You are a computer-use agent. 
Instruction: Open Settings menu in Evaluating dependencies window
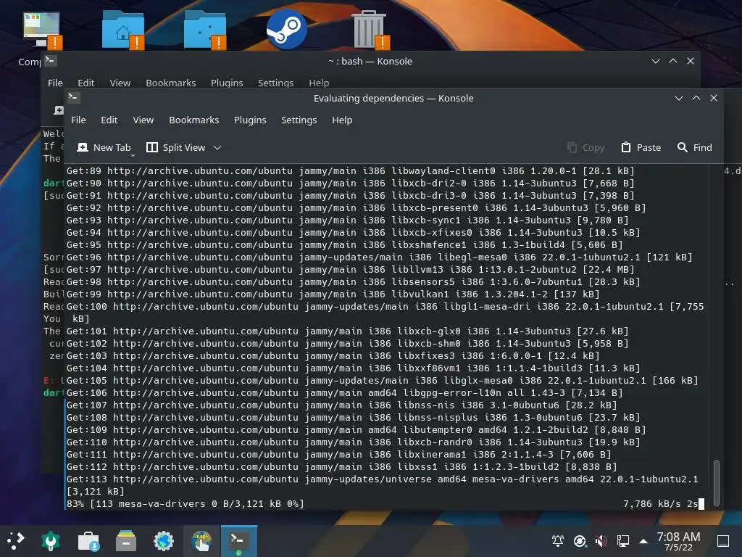[299, 120]
